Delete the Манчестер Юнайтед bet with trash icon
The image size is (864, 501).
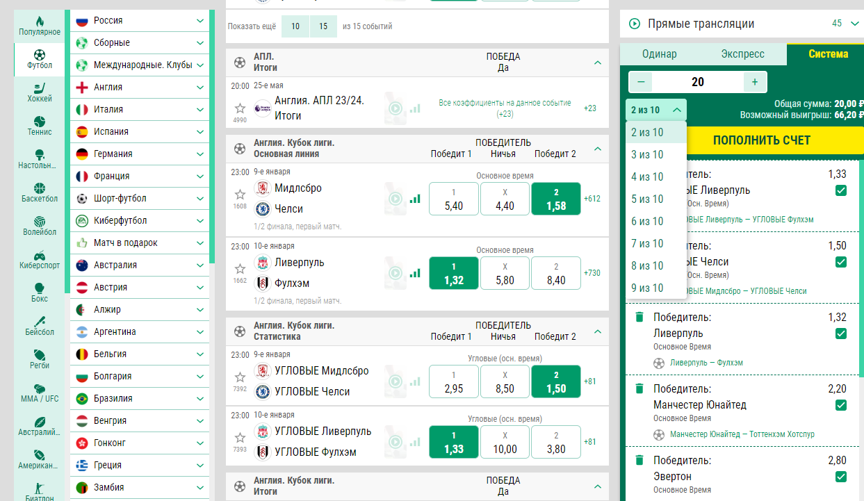639,389
